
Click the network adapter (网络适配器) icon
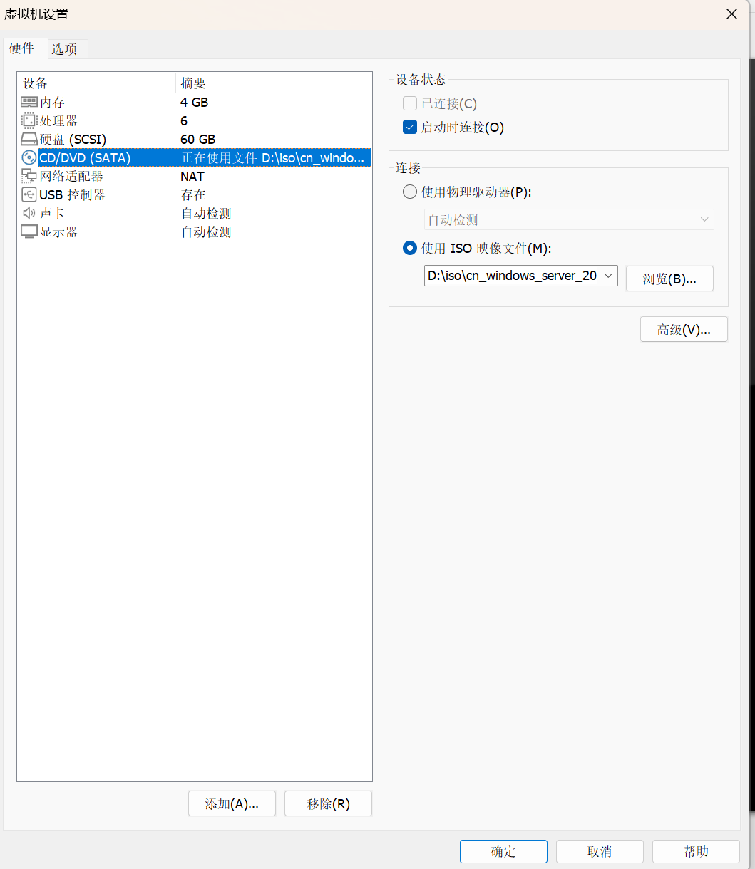[29, 177]
